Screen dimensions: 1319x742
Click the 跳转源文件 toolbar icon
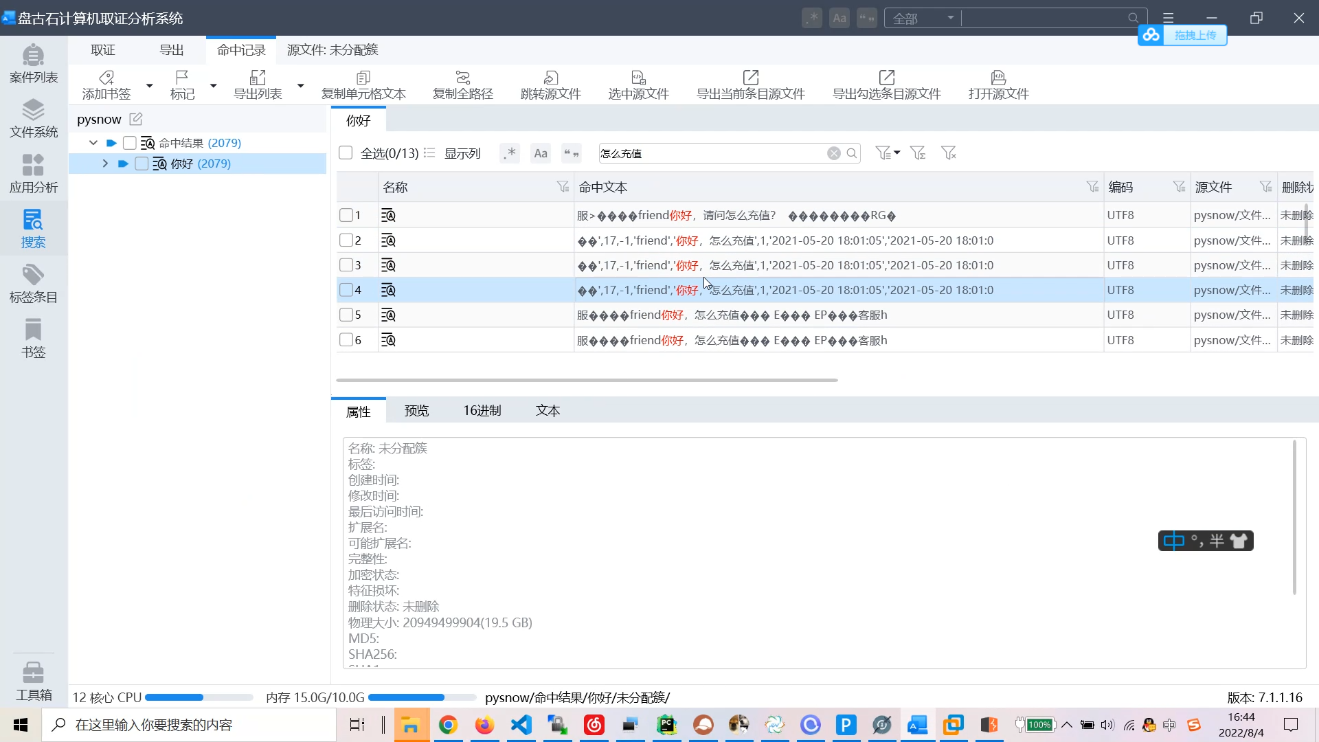[550, 84]
